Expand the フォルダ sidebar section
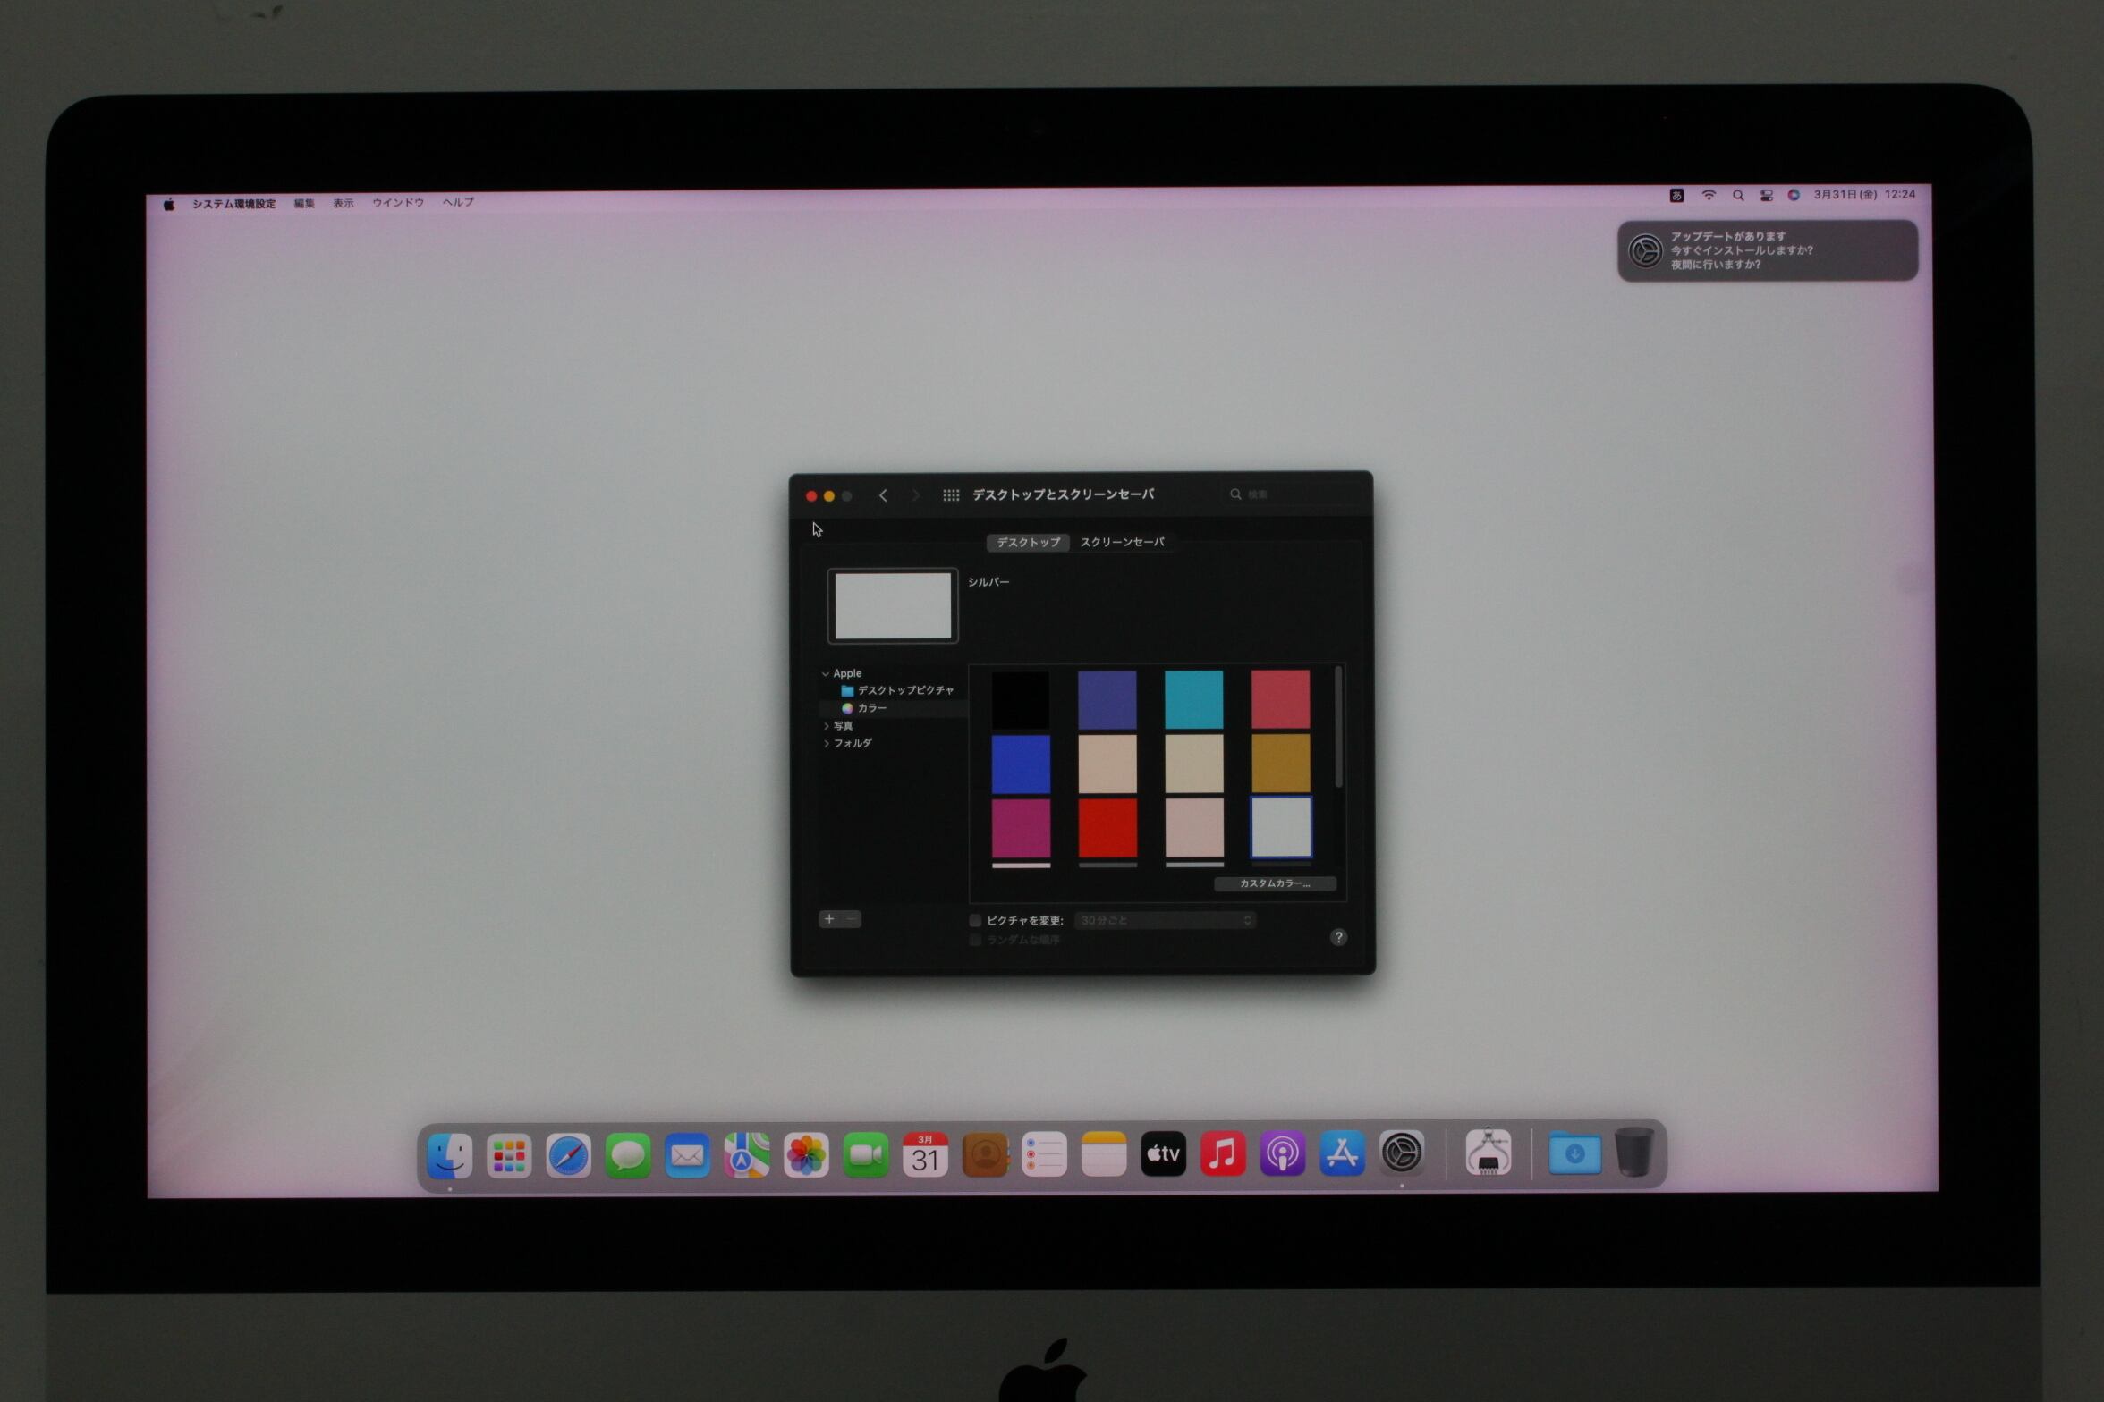Viewport: 2104px width, 1402px height. click(x=826, y=743)
